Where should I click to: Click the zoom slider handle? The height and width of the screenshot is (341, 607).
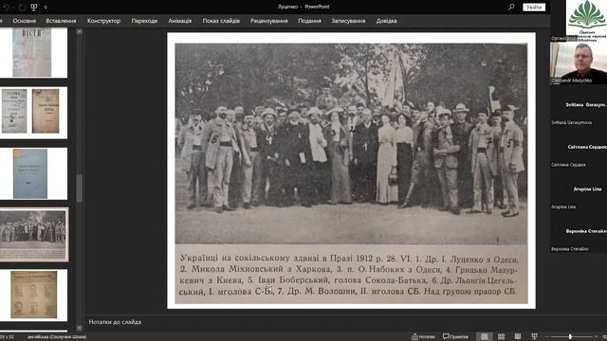[570, 337]
